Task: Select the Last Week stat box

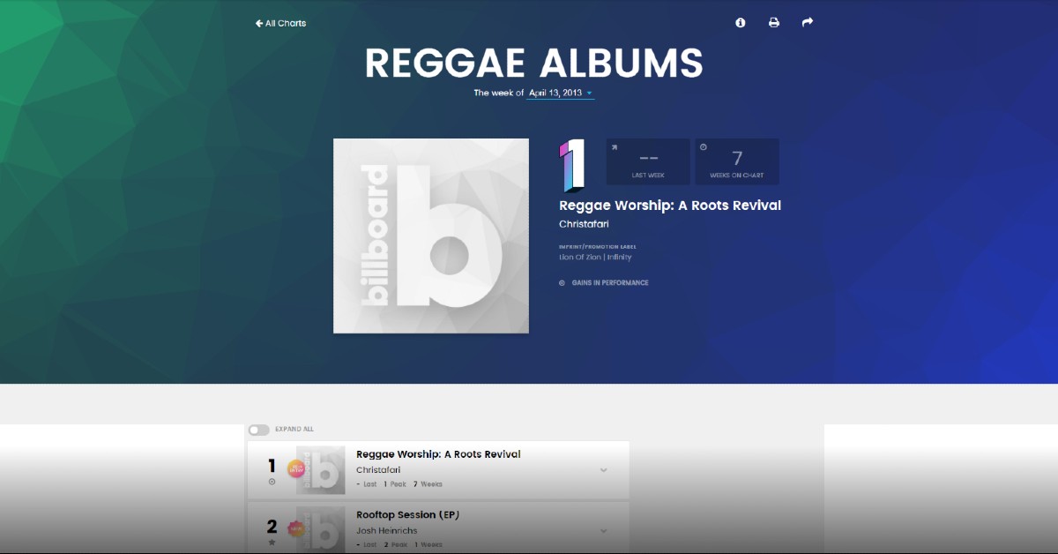Action: [648, 161]
